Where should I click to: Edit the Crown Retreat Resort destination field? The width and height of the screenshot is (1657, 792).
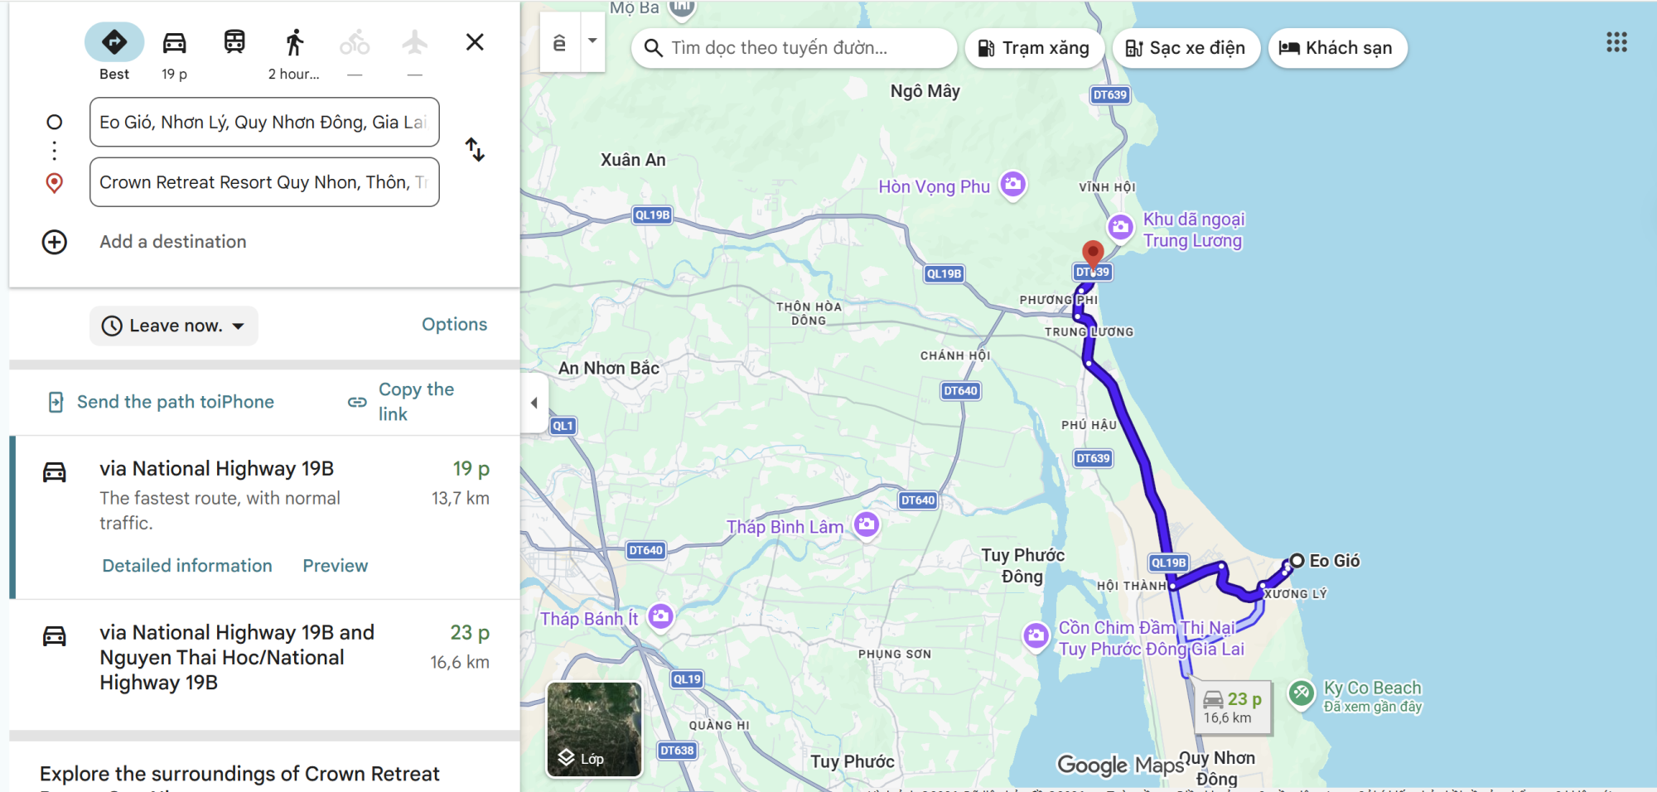[264, 182]
